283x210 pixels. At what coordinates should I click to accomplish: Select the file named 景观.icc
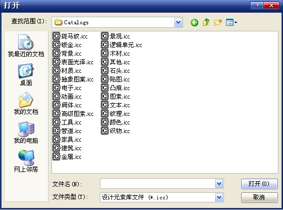[x=116, y=36]
